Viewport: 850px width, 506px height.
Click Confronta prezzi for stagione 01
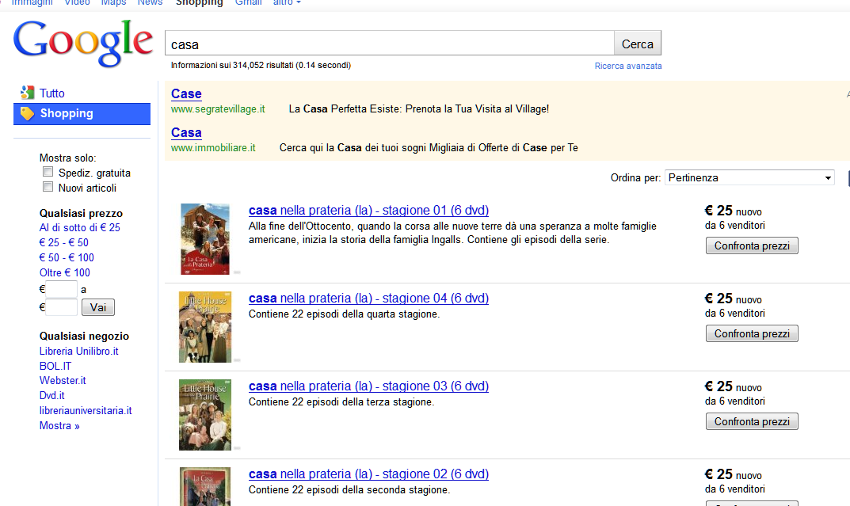pos(752,246)
